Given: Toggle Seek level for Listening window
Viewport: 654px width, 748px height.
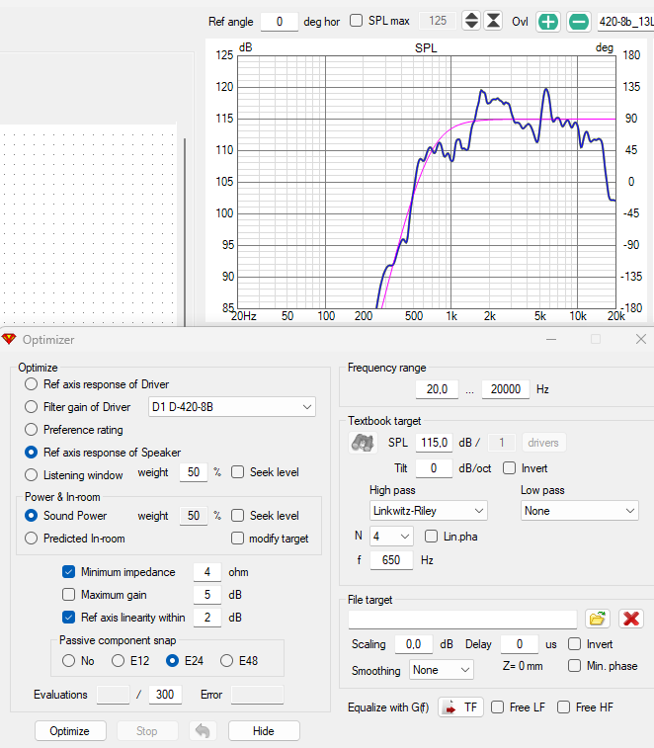Looking at the screenshot, I should (x=237, y=472).
